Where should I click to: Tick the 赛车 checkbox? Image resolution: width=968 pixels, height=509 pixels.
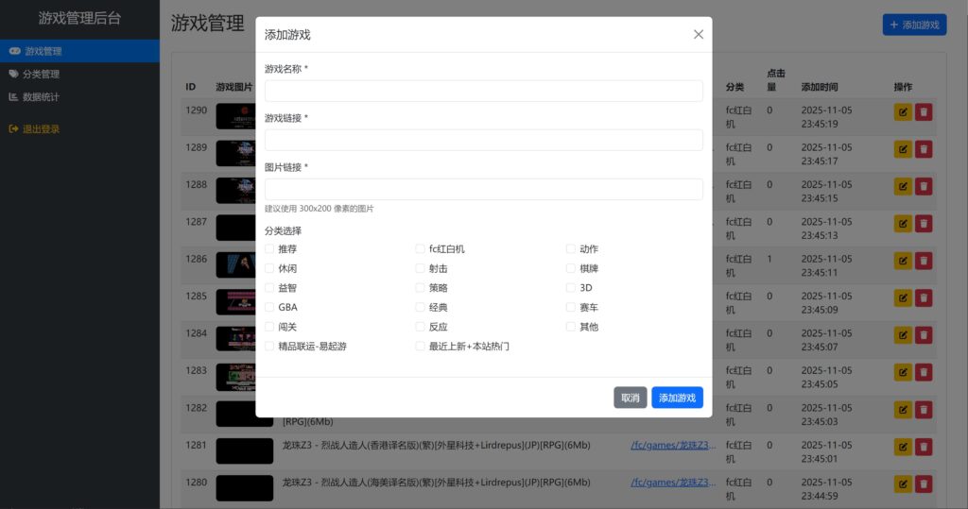(x=570, y=307)
